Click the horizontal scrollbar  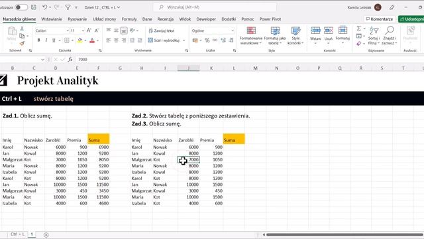(x=344, y=234)
